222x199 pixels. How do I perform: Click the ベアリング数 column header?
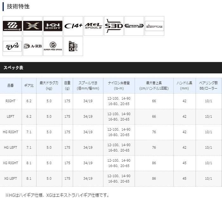208,86
